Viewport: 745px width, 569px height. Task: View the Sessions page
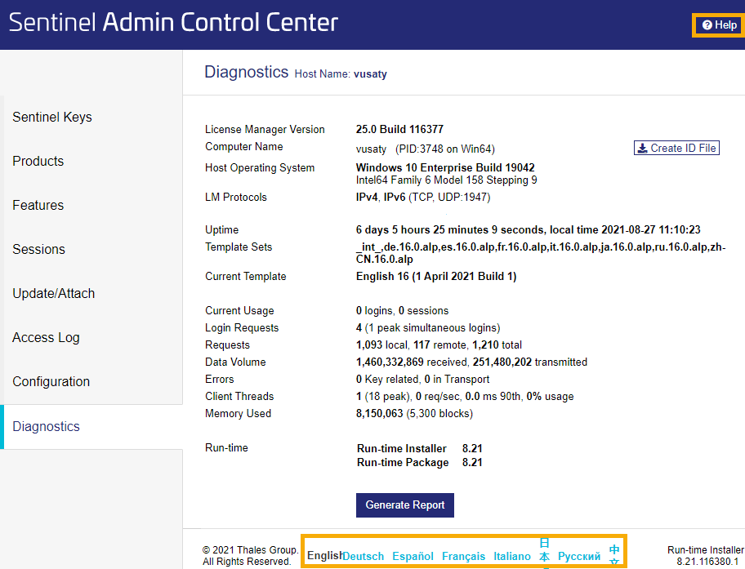click(39, 249)
